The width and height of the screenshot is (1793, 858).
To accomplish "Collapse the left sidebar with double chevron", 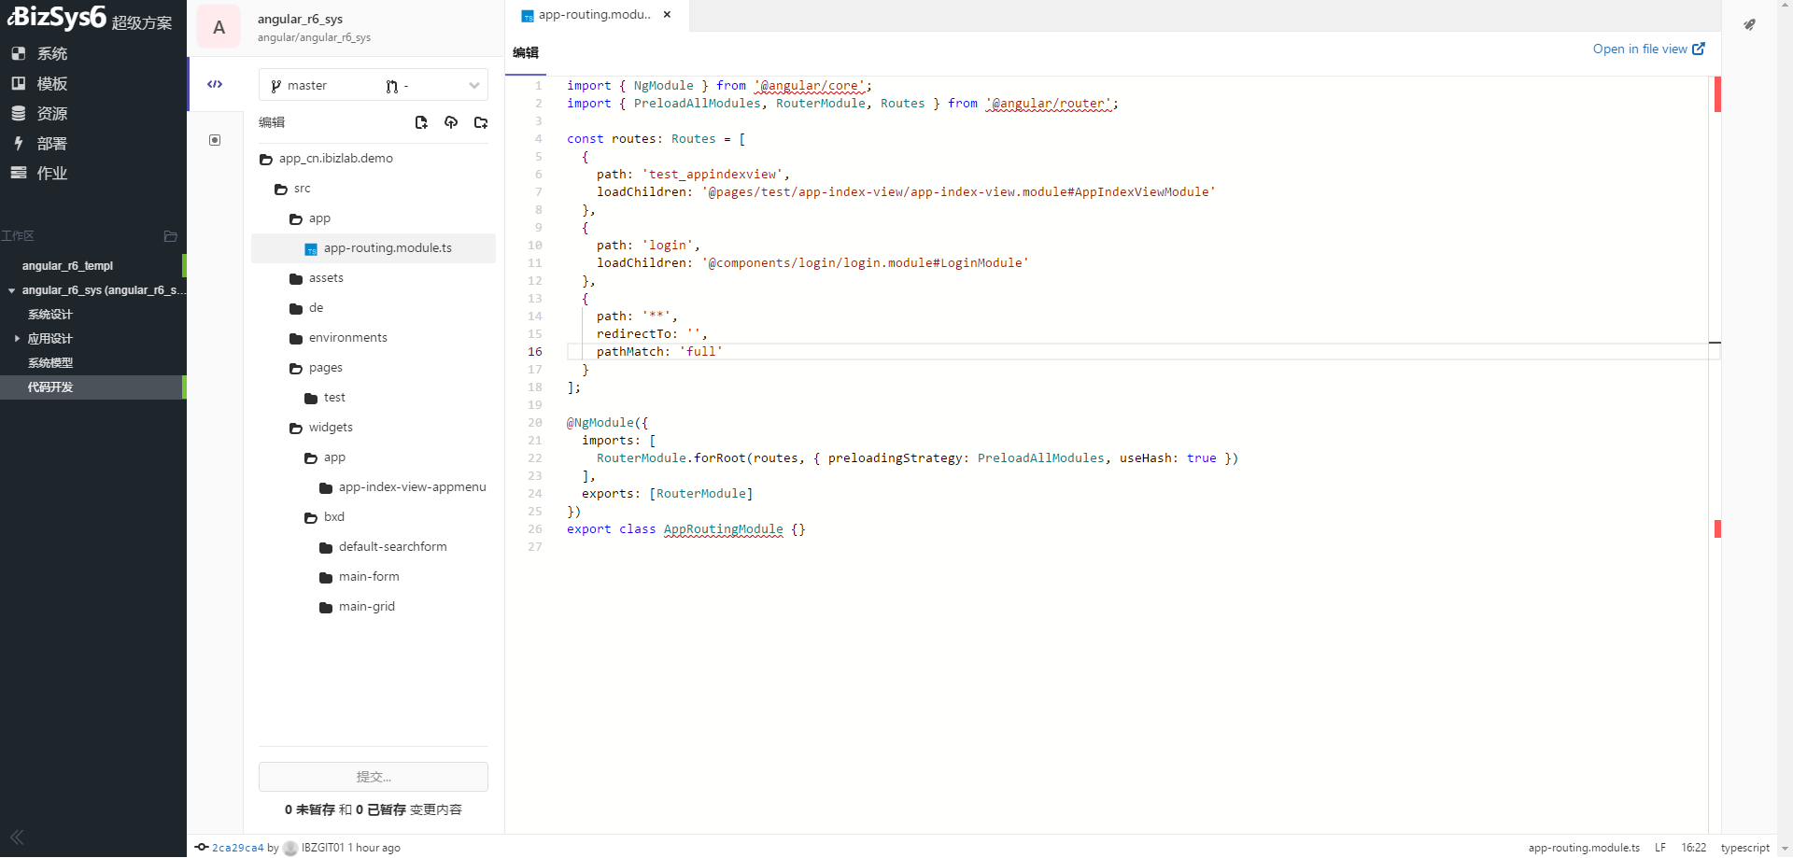I will [17, 837].
